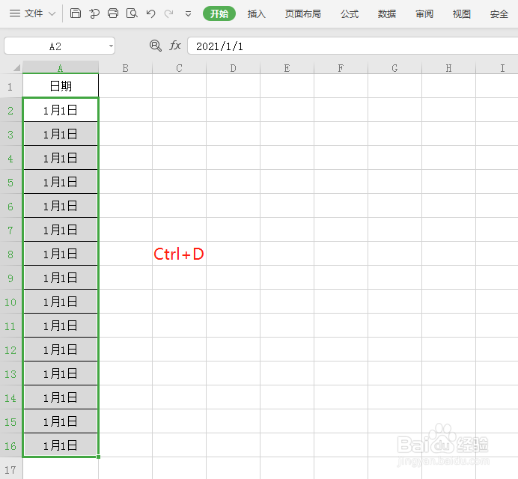The width and height of the screenshot is (518, 479).
Task: Click cell A5 with 1月1日
Action: (x=61, y=182)
